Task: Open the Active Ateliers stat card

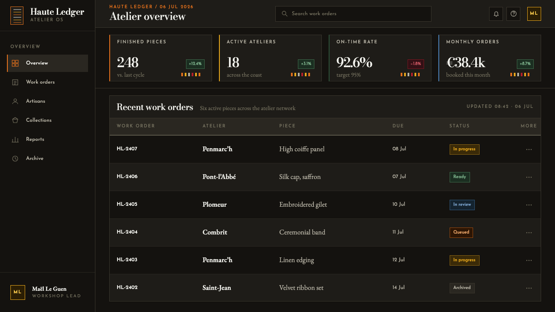Action: coord(270,58)
